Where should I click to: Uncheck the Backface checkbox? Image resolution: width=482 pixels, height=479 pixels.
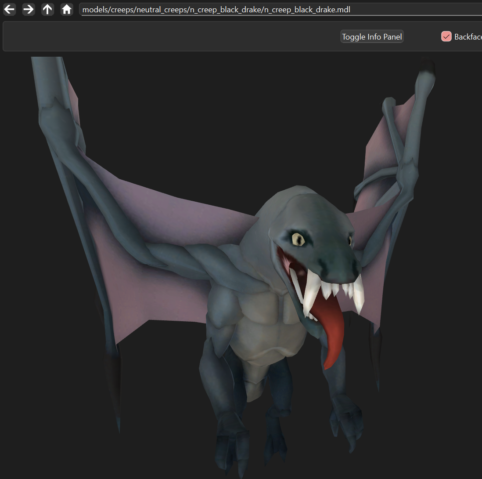pos(446,36)
